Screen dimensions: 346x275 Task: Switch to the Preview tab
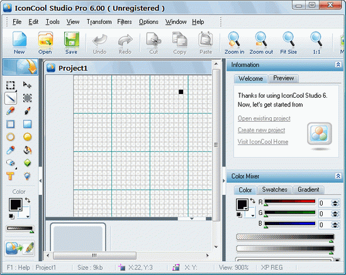pyautogui.click(x=284, y=78)
